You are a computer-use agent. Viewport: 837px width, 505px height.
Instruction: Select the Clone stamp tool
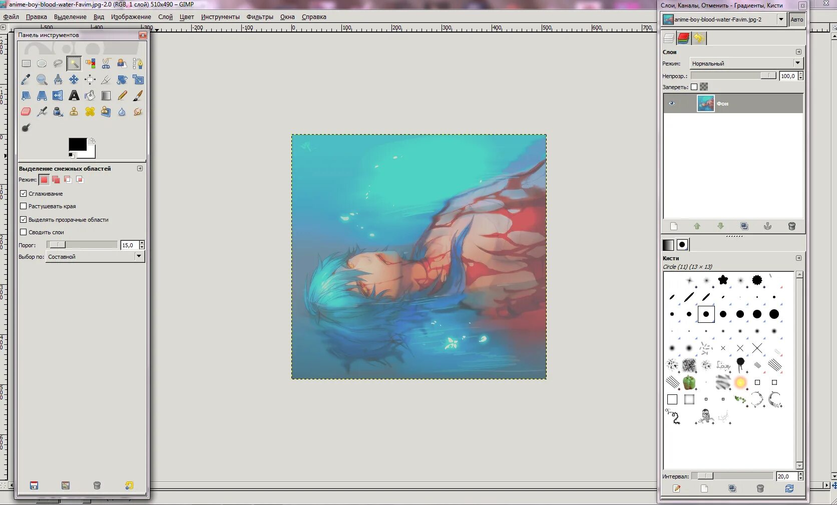tap(74, 112)
